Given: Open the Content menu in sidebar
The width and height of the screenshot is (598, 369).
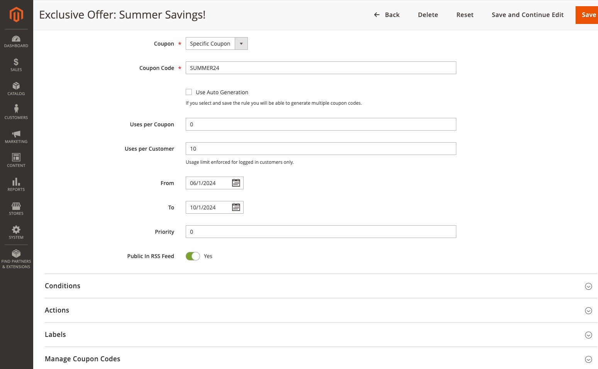Looking at the screenshot, I should [x=16, y=160].
